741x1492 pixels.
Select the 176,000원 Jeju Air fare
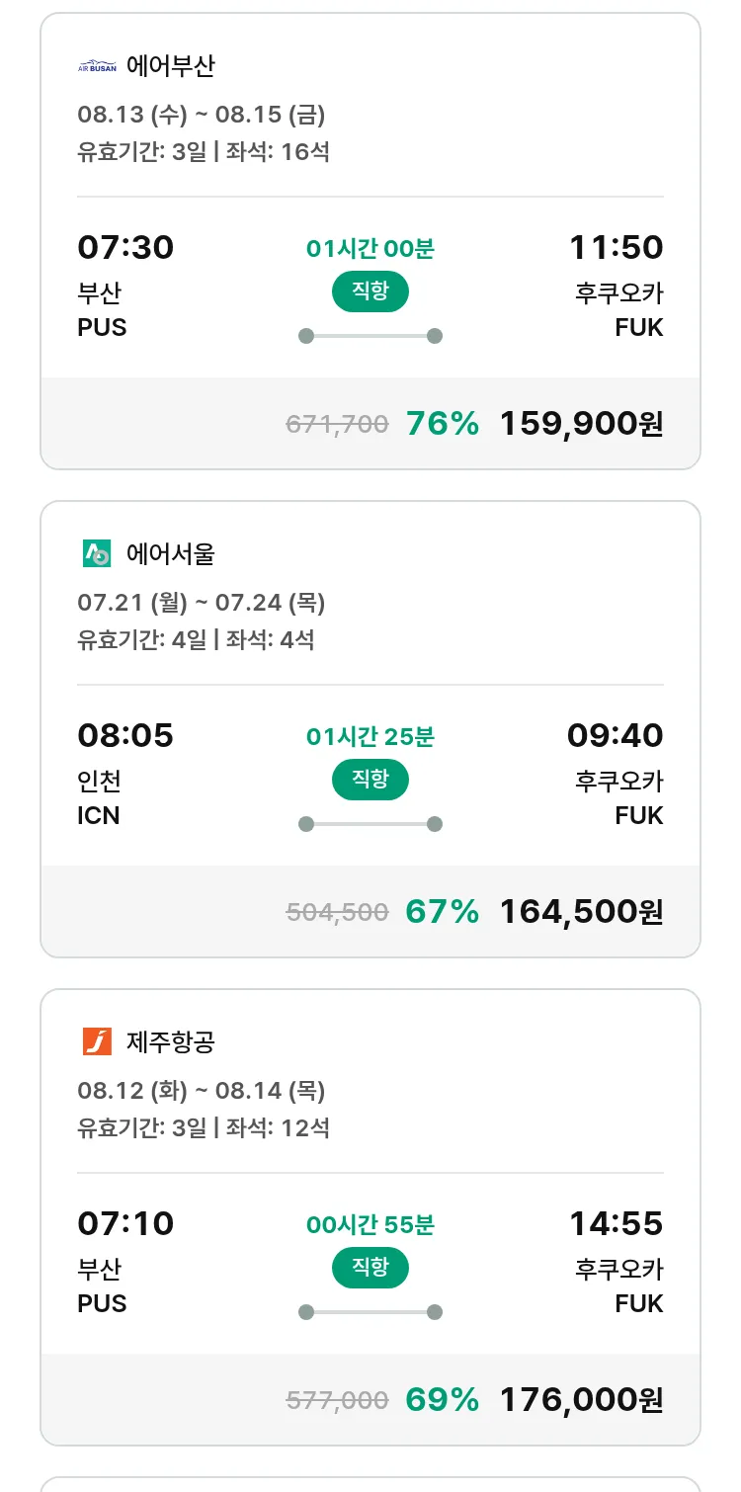pyautogui.click(x=581, y=1400)
